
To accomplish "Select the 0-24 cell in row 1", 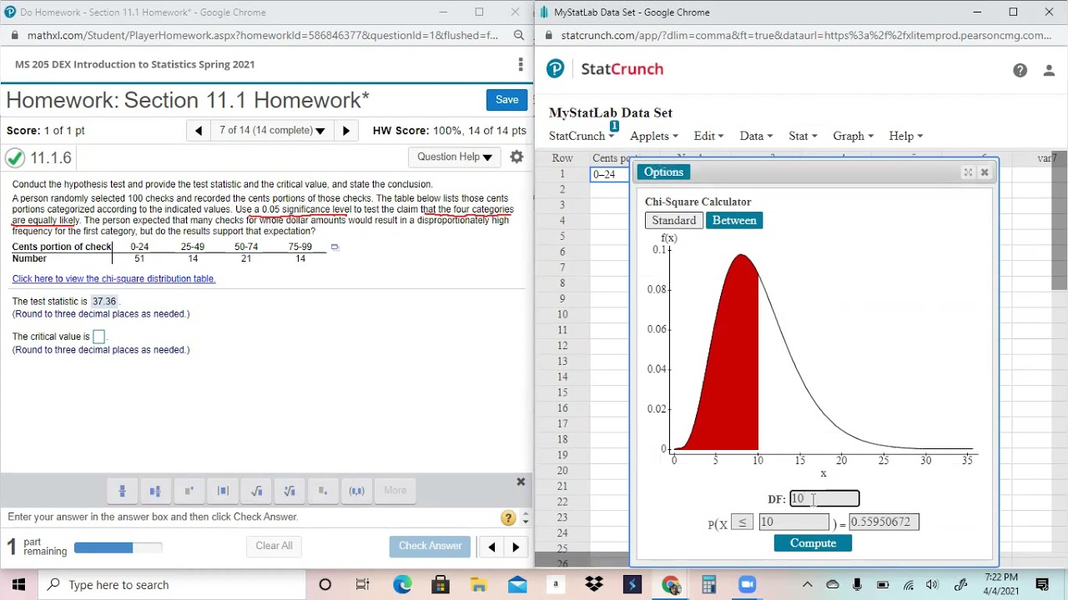I will click(x=610, y=174).
